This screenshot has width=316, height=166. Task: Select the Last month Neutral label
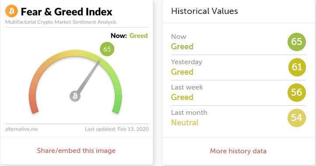pyautogui.click(x=189, y=118)
